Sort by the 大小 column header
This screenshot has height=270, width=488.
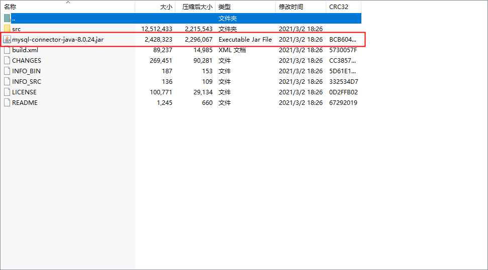click(x=155, y=7)
